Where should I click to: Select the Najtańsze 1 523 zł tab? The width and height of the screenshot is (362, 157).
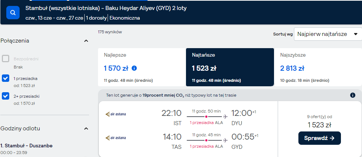pos(230,67)
